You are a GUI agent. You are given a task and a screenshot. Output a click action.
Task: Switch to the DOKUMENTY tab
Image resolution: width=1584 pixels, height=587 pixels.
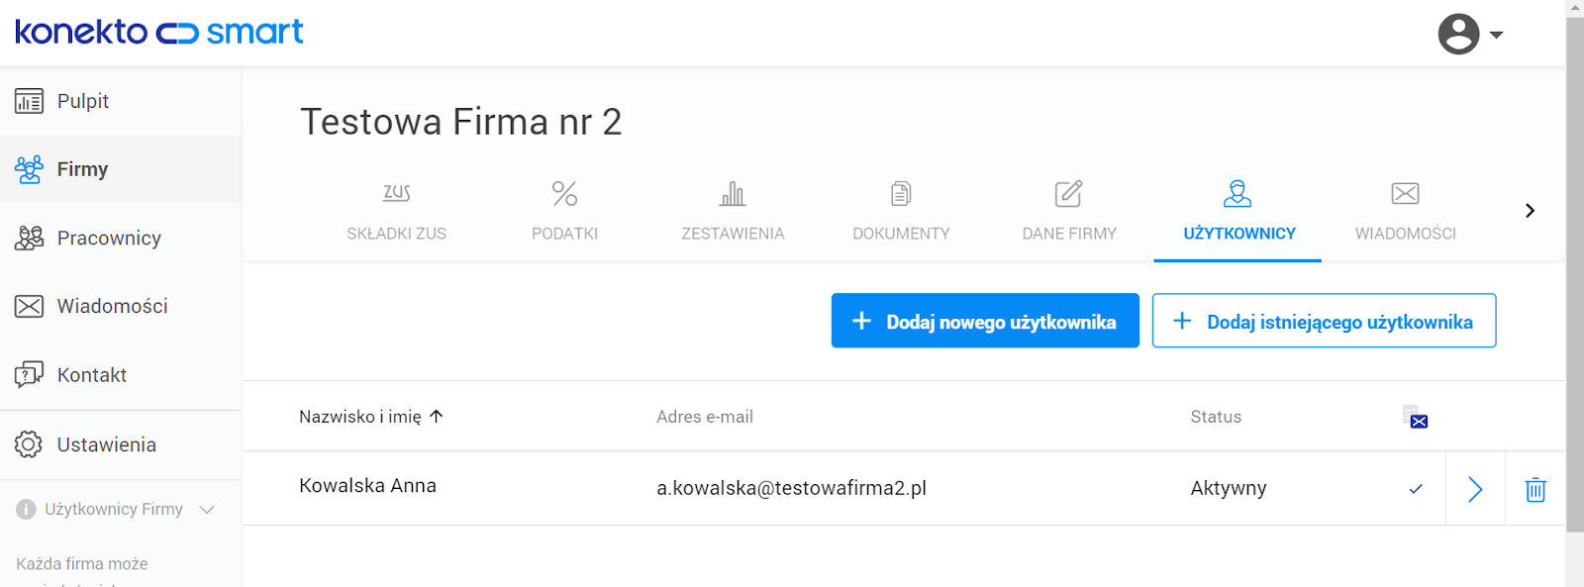coord(901,211)
